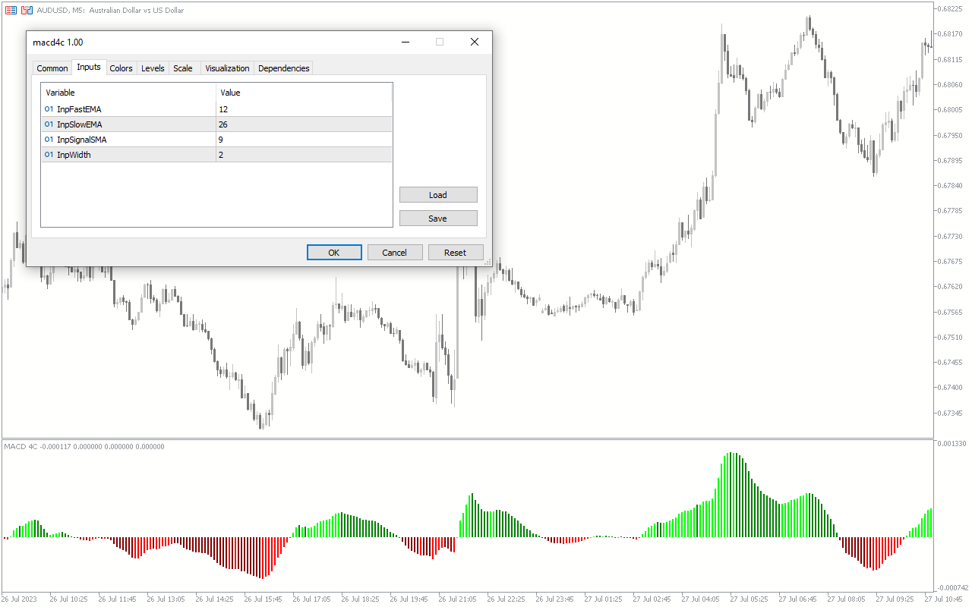972x607 pixels.
Task: Edit the InpWidth value 2
Action: (304, 155)
